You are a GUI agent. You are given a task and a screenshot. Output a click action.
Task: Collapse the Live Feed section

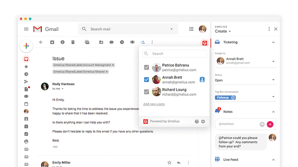pos(273,160)
